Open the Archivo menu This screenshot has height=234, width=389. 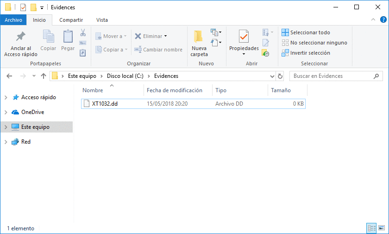point(13,20)
